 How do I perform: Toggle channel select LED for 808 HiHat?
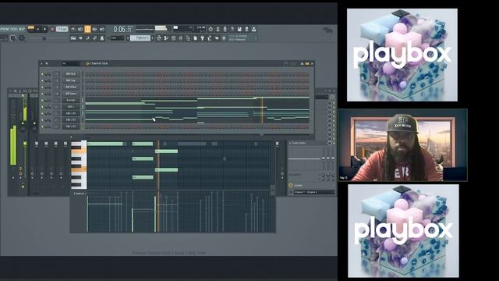coord(83,87)
